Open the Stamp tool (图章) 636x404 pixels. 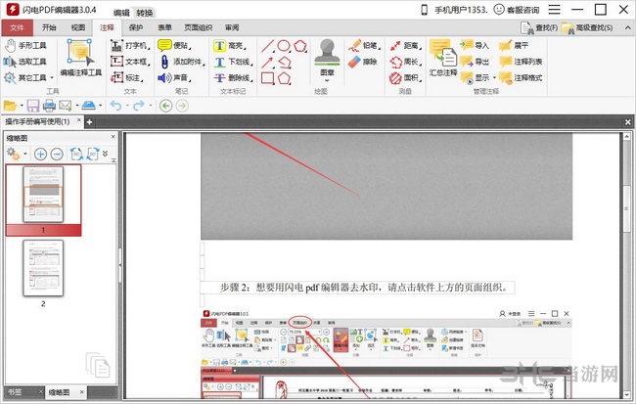point(327,57)
